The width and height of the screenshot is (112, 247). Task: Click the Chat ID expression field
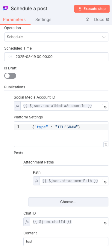tap(66, 222)
